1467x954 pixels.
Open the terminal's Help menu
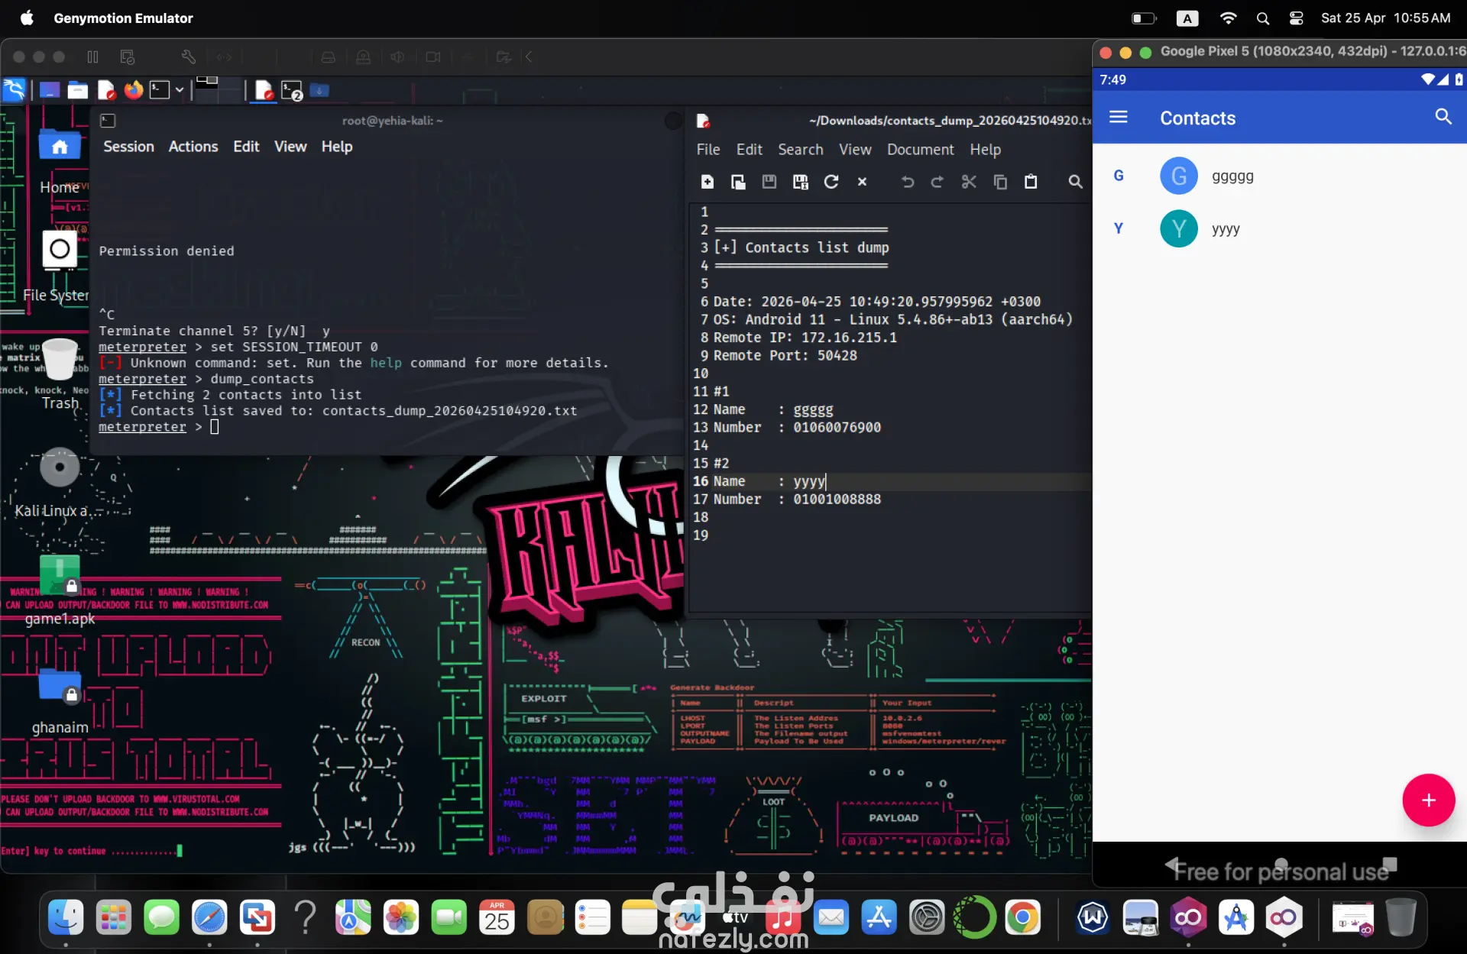(337, 147)
